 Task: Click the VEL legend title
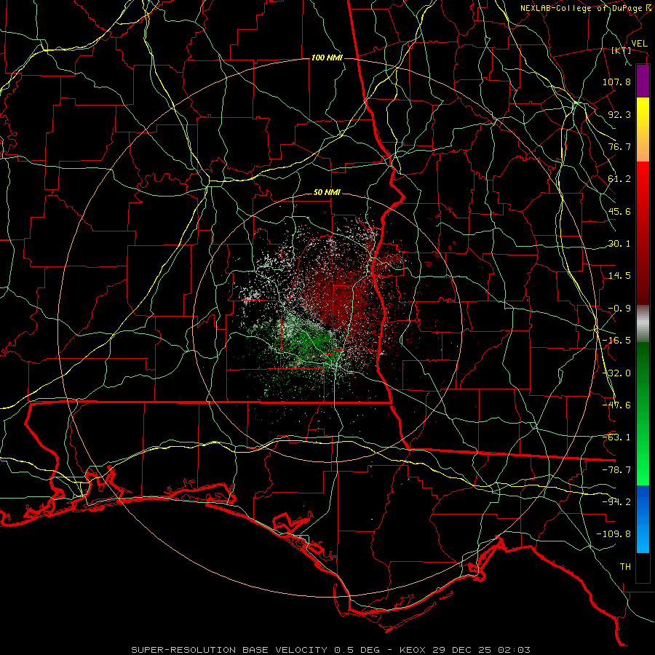[x=639, y=44]
